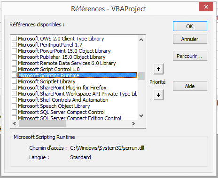Tick Microsoft Script Control 1.0 checkbox

(14, 69)
